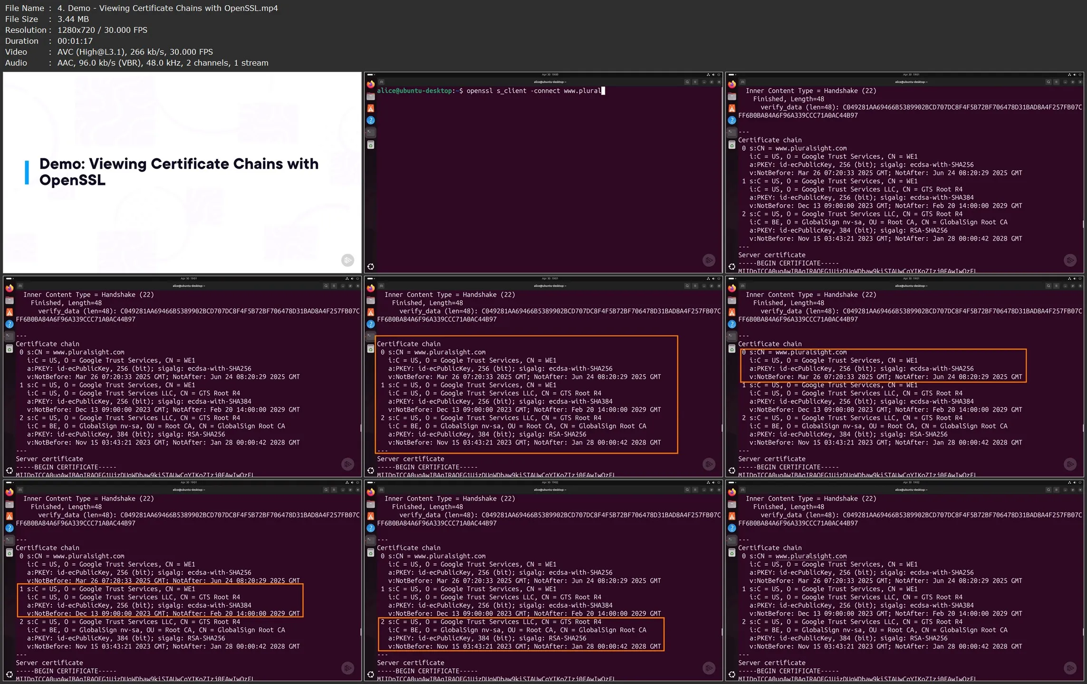Click the '00:01:17' duration value

75,41
